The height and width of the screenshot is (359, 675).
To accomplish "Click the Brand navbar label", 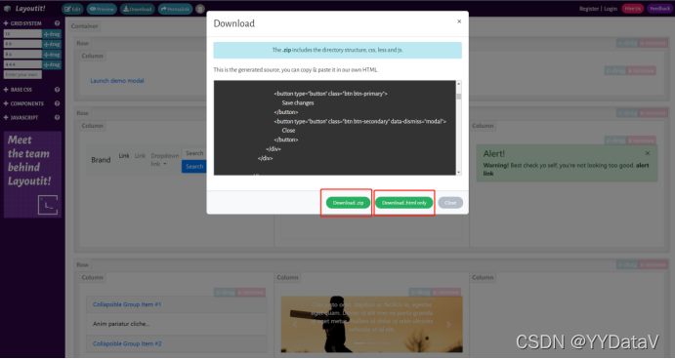I will [x=101, y=160].
